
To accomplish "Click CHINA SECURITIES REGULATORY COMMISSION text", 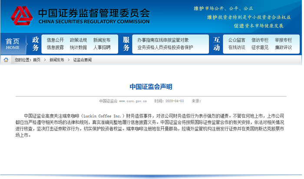I will coord(94,22).
